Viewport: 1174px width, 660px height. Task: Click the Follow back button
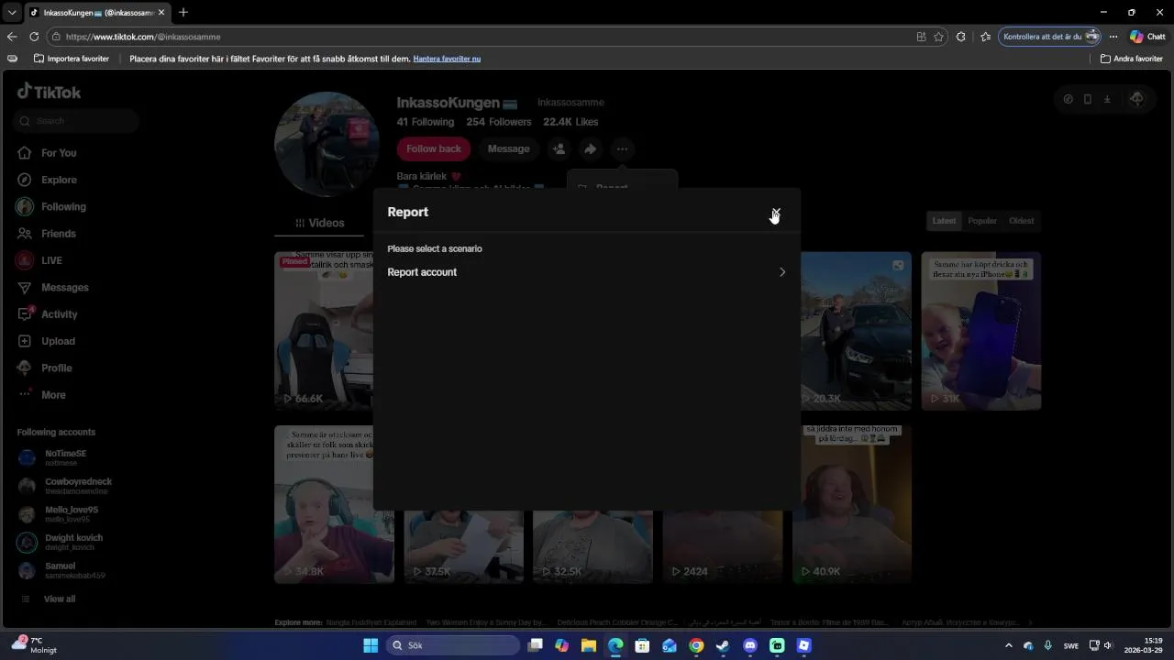pos(434,148)
